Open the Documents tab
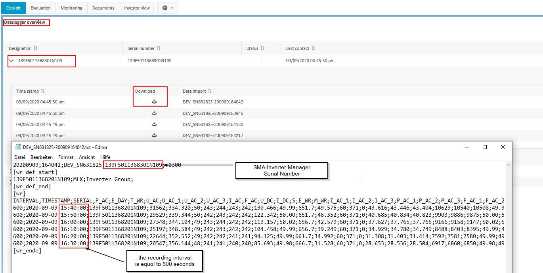Screen dimensions: 543x273 pos(103,8)
